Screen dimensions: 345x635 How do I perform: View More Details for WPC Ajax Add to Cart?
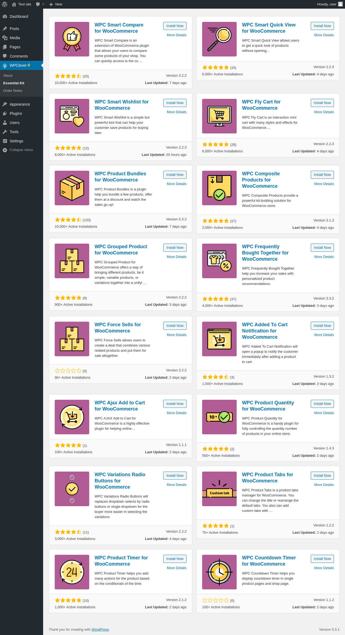[x=177, y=413]
